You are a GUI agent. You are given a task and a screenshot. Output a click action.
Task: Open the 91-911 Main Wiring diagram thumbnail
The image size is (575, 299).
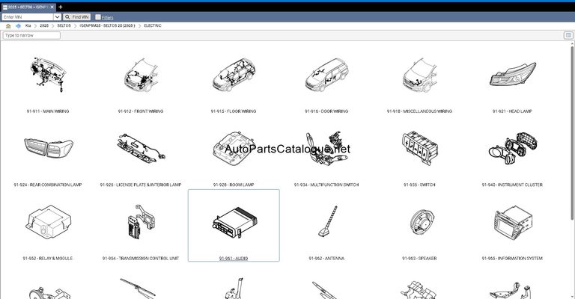[48, 75]
